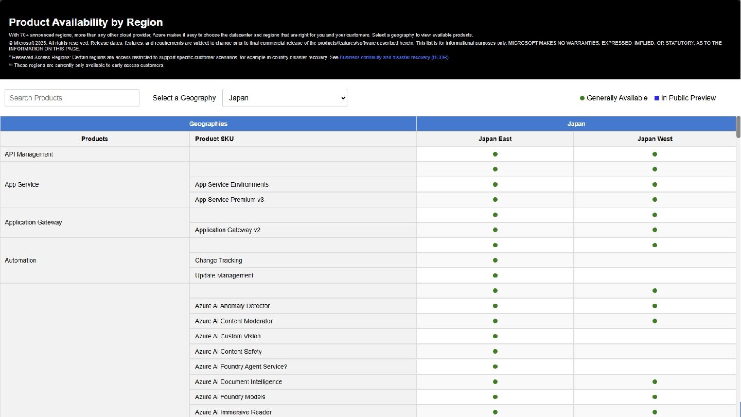Click the App Service product cell
Screen dimensions: 741x417
[x=95, y=184]
